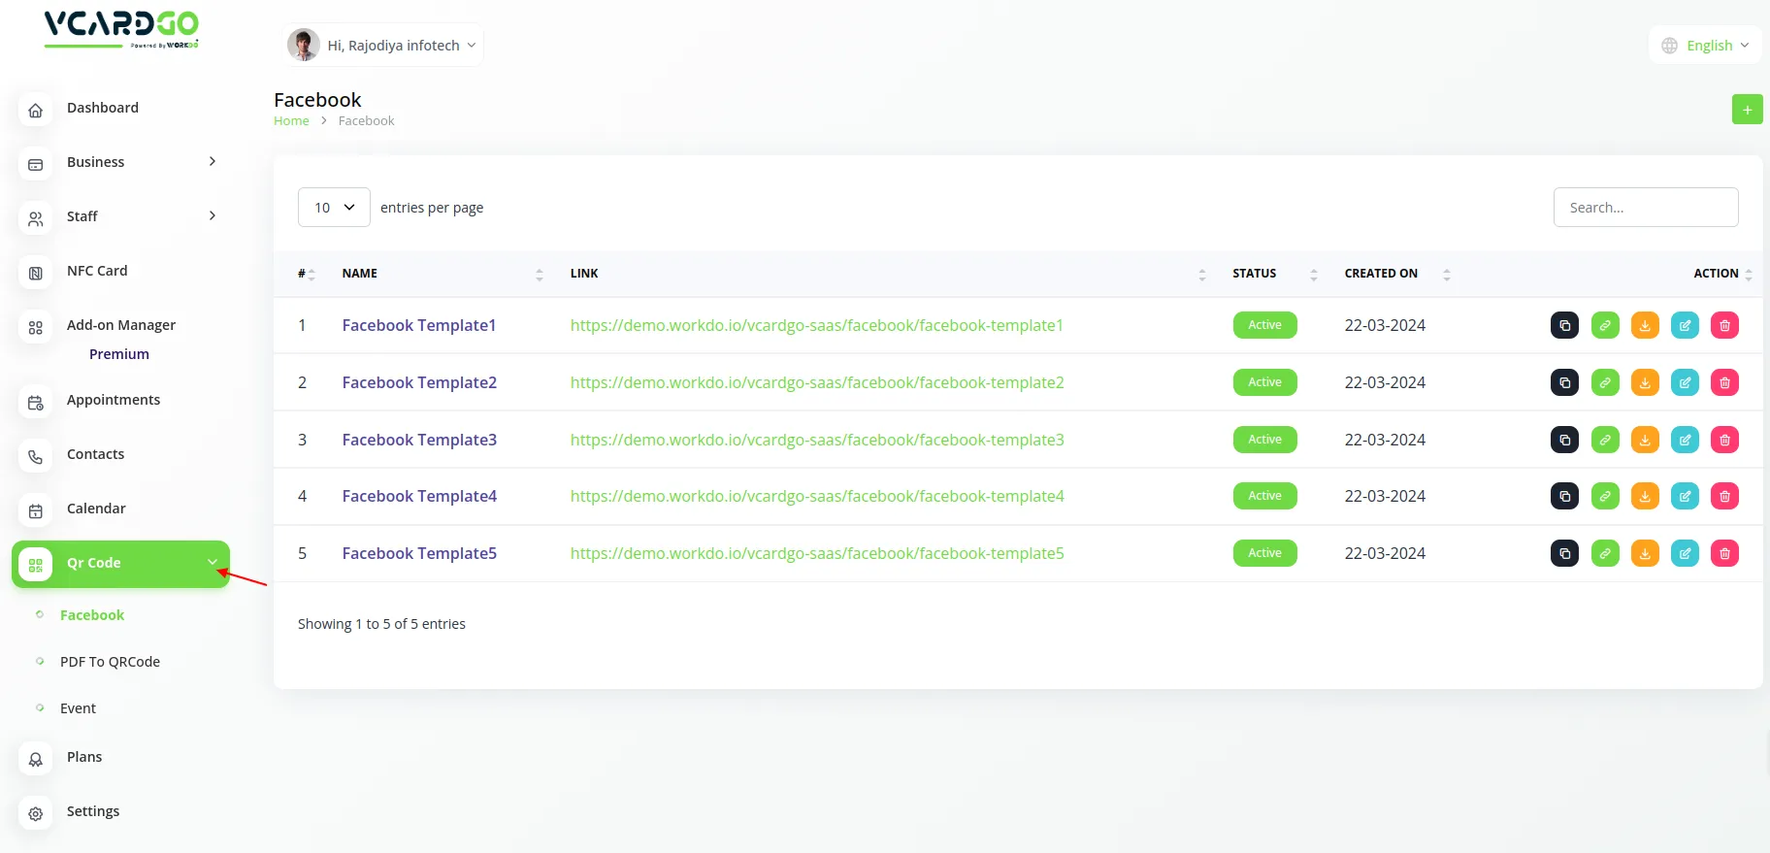Open the facebook-template5 URL link
This screenshot has width=1770, height=853.
click(x=817, y=553)
